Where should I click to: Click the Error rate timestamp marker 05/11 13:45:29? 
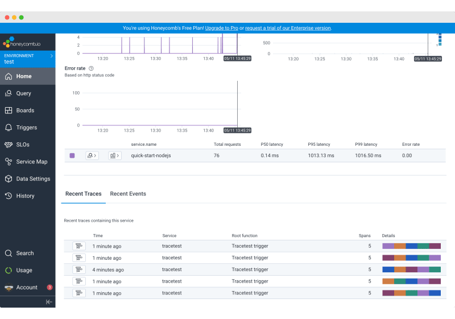[237, 130]
